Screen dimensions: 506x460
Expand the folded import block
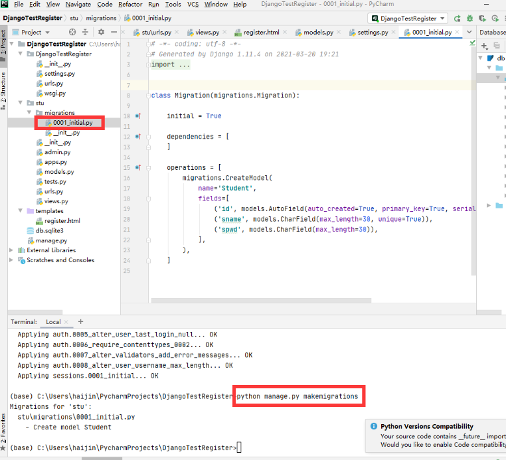tap(171, 64)
